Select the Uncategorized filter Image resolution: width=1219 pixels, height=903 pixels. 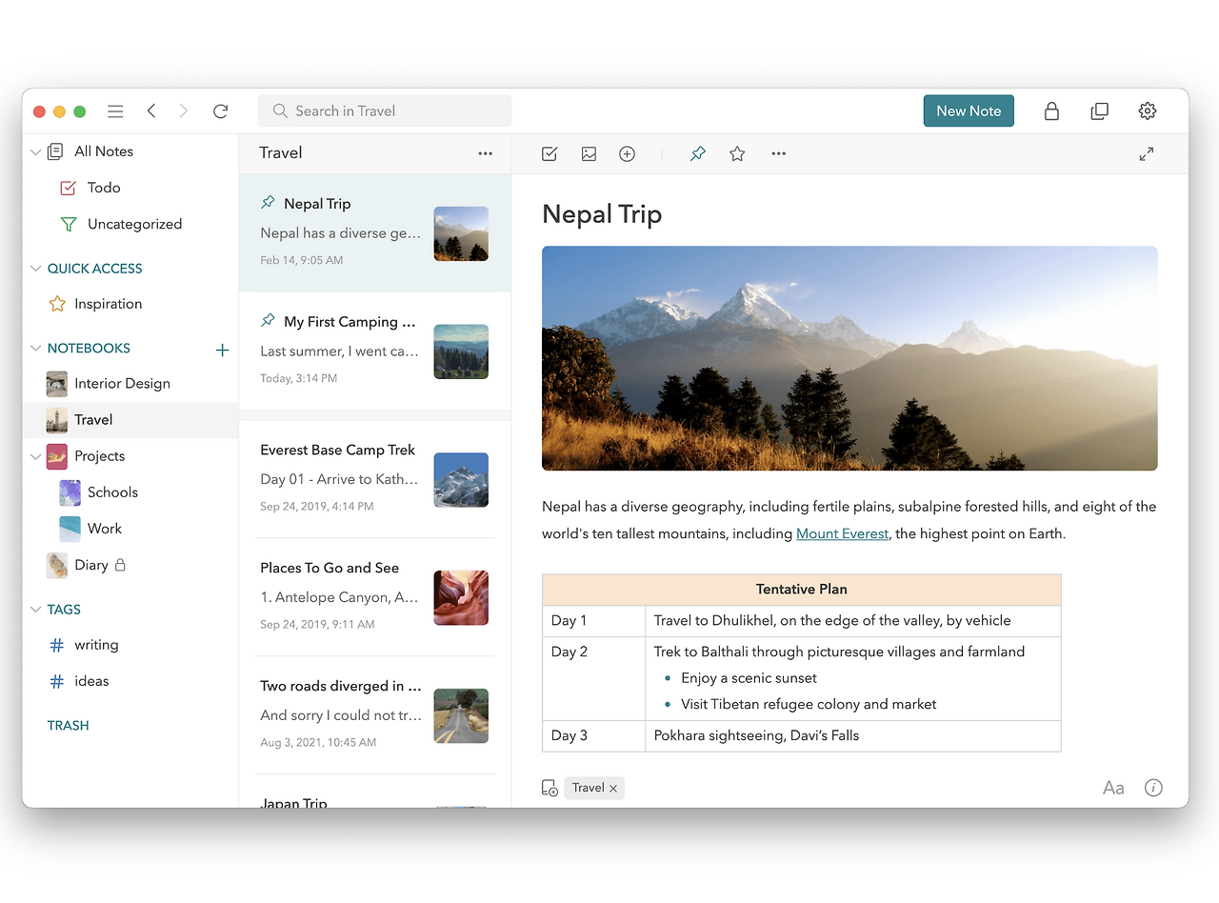[x=130, y=224]
